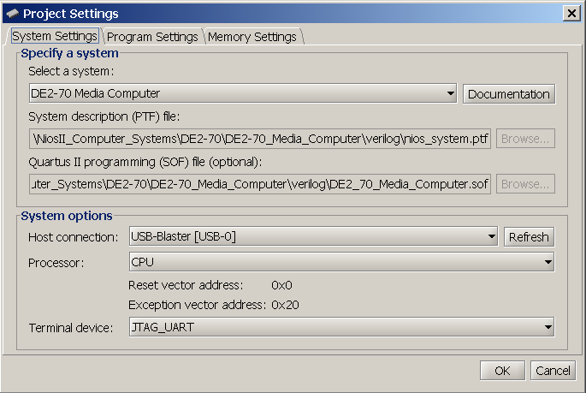Open the system Documentation
Screen dimensions: 586x393
pyautogui.click(x=509, y=94)
